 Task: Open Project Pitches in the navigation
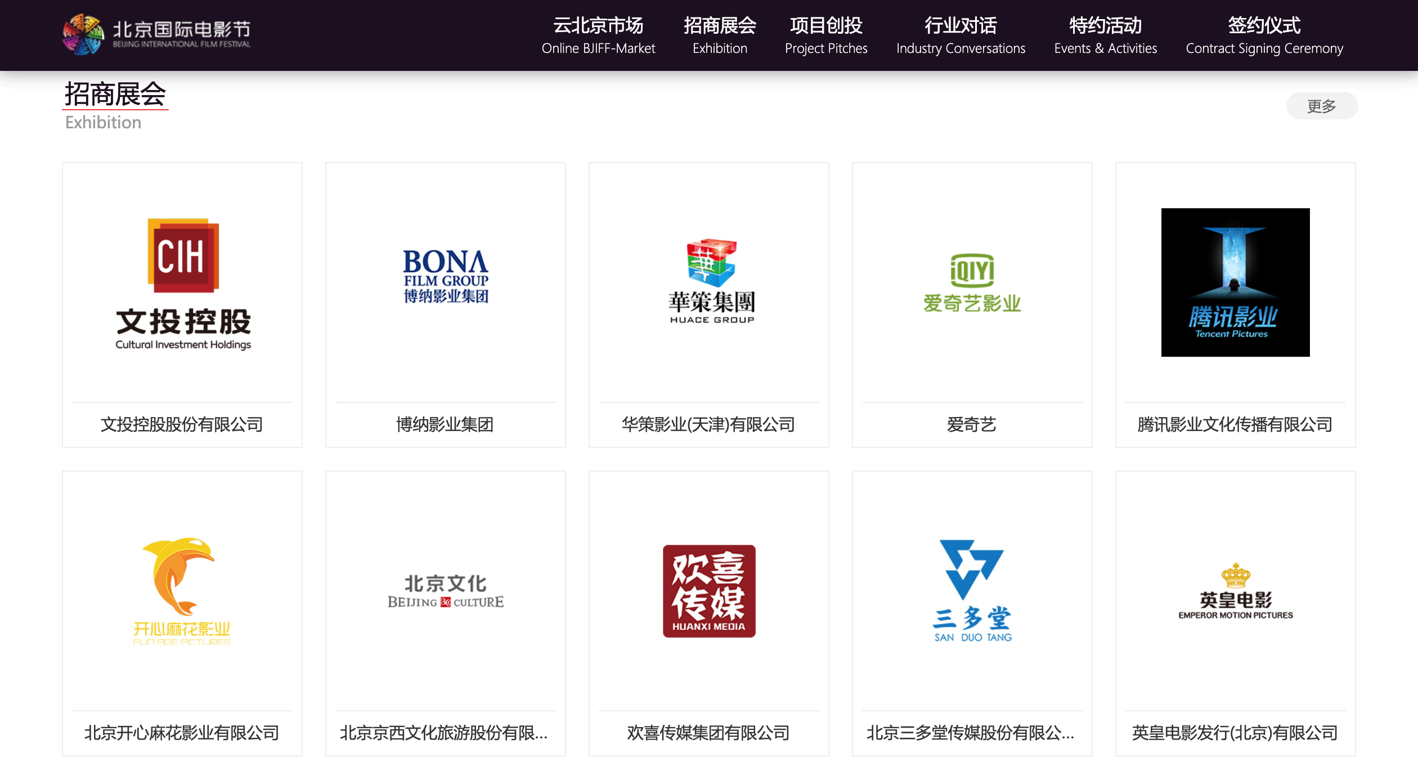pos(826,35)
